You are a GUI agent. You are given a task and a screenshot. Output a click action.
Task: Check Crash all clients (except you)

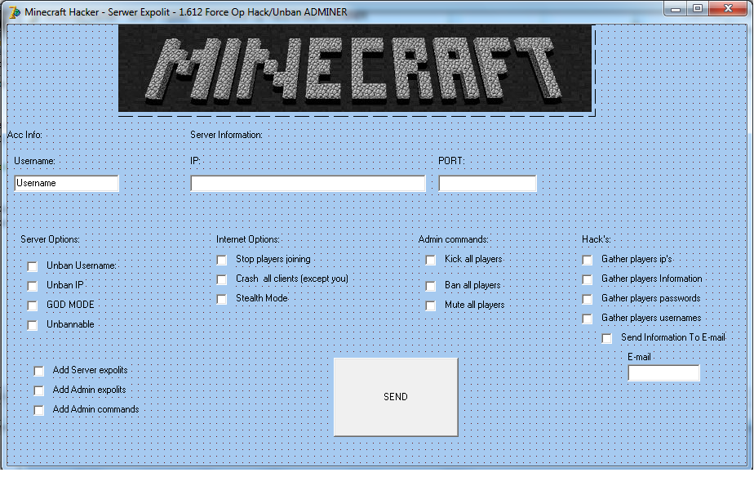coord(221,279)
